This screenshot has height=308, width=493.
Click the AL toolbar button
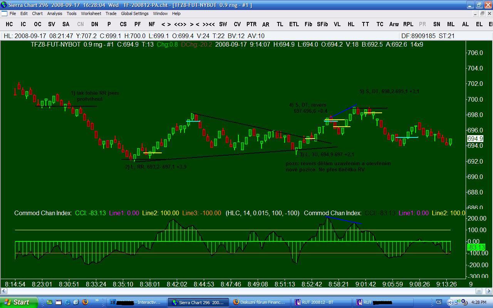tap(465, 24)
